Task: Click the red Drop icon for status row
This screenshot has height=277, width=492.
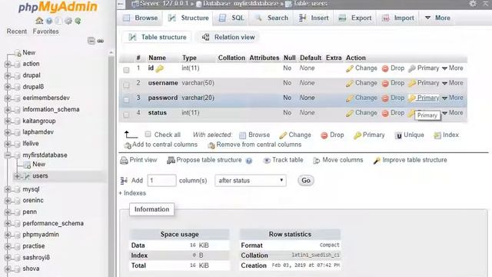Action: [385, 113]
